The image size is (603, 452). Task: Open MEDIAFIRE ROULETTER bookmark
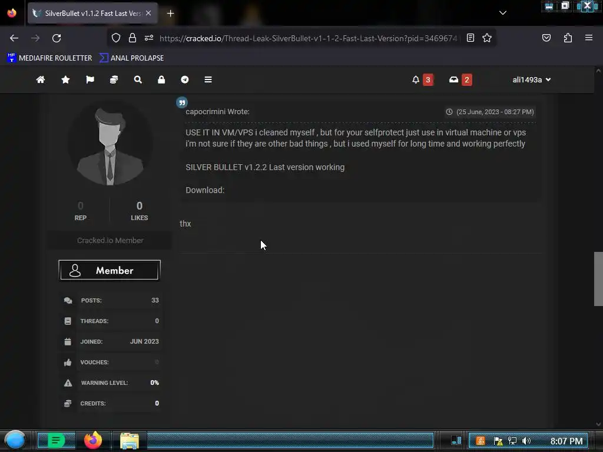click(49, 58)
